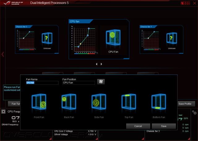Click the Top Fan label

pos(129,117)
